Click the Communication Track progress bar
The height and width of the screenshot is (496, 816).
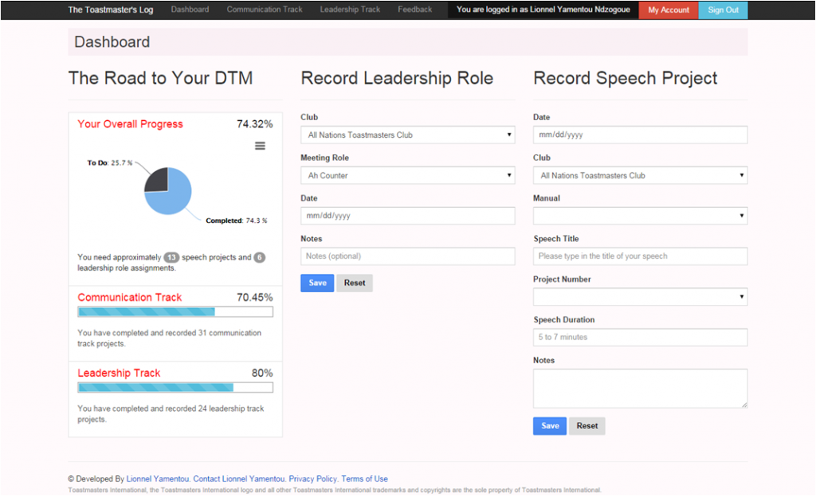pos(175,312)
